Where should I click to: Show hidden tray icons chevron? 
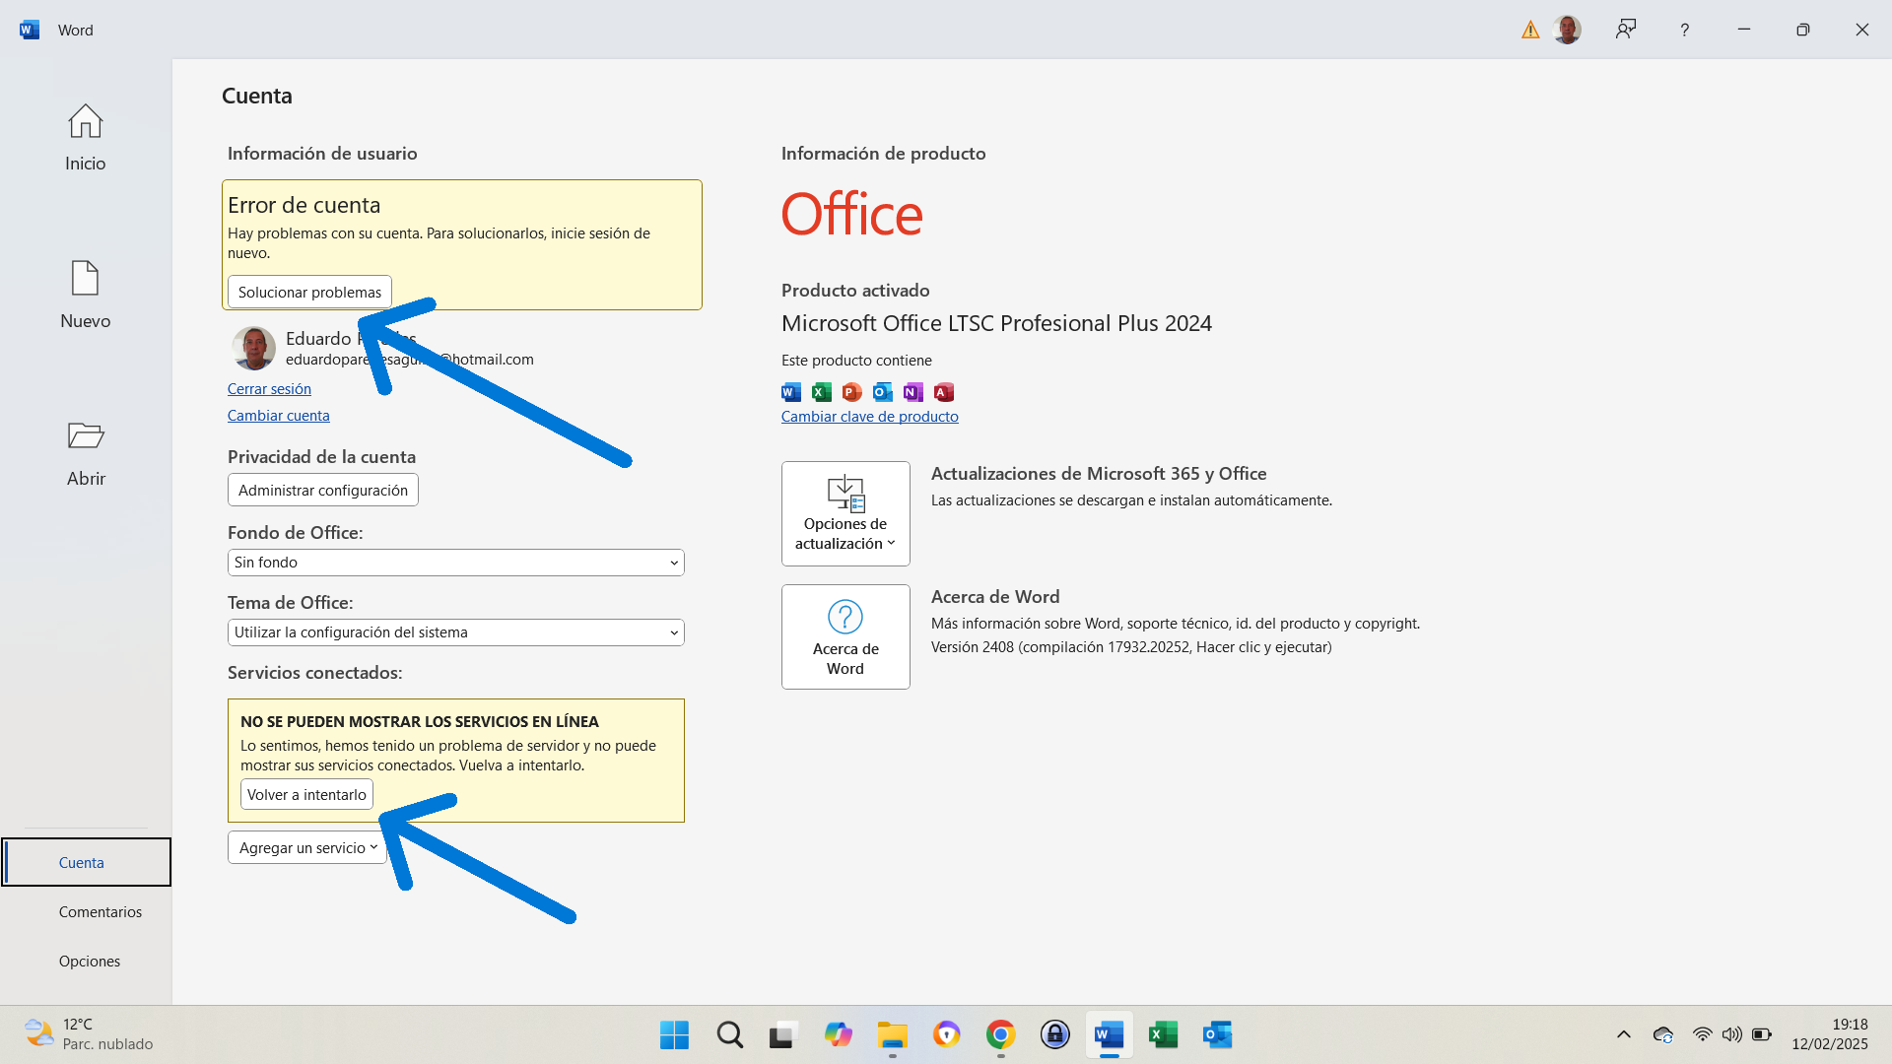[x=1624, y=1034]
